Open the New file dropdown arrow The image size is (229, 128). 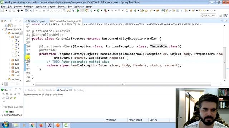6,11
